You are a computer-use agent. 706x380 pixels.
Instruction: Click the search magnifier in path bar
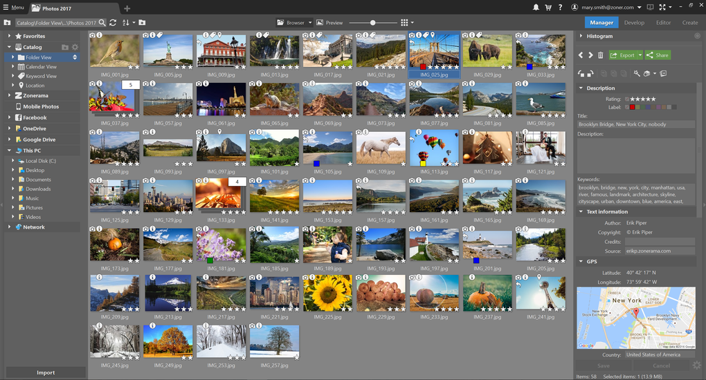coord(102,23)
